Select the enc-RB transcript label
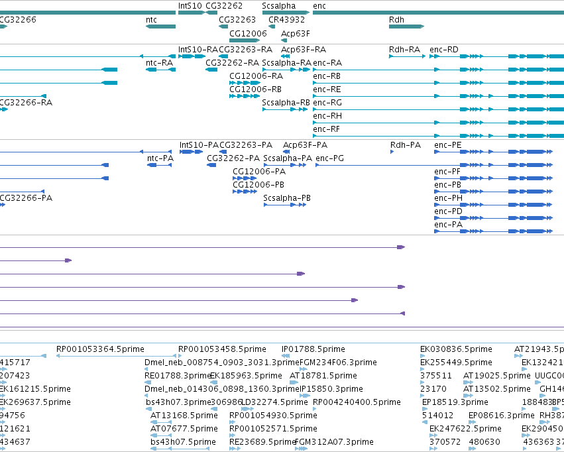564x452 pixels. click(x=327, y=76)
